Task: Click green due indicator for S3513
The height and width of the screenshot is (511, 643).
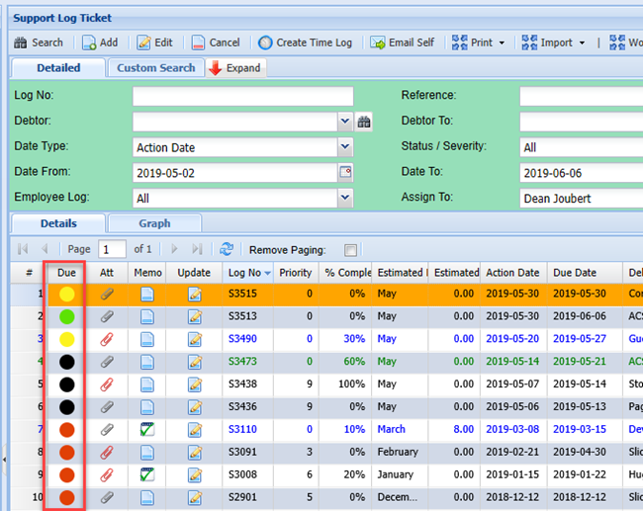Action: pyautogui.click(x=66, y=316)
